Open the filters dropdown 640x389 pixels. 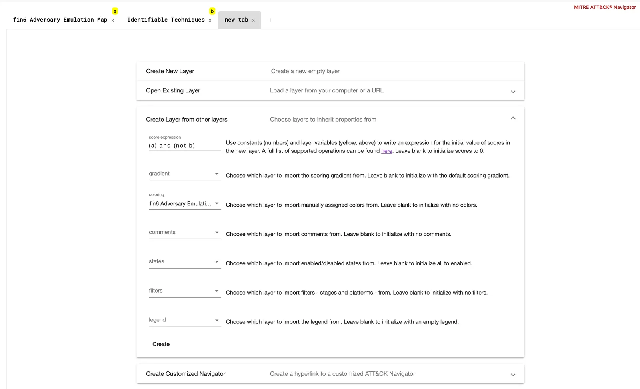click(185, 291)
